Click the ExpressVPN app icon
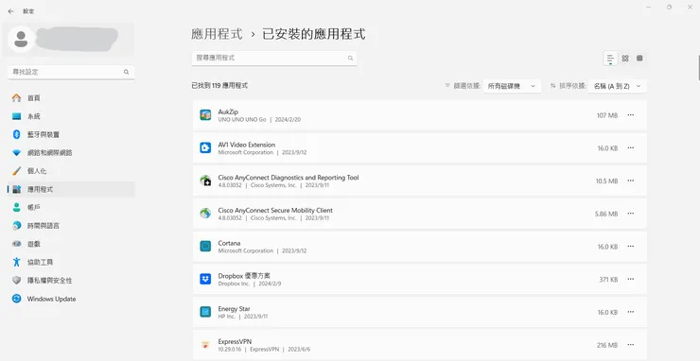700x361 pixels. 205,345
